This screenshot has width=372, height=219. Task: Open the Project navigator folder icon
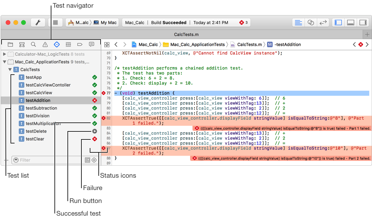point(10,44)
